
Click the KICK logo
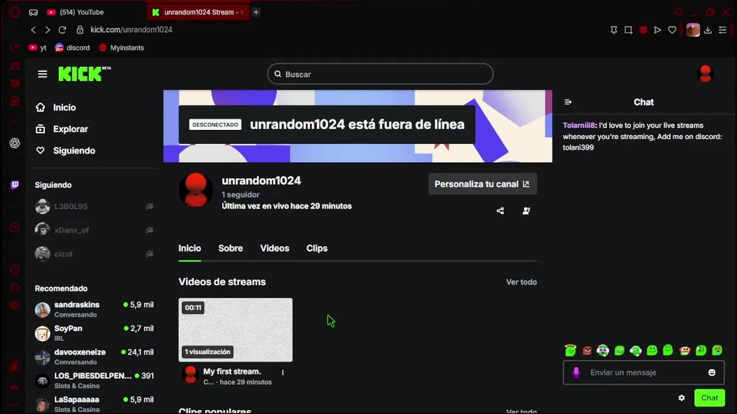click(x=84, y=74)
